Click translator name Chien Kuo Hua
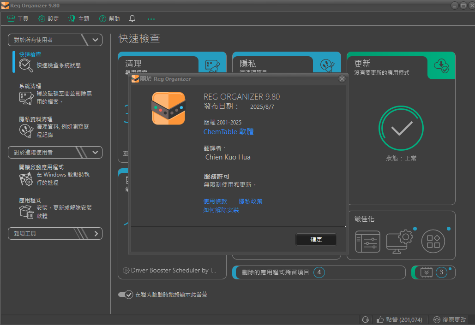 228,157
